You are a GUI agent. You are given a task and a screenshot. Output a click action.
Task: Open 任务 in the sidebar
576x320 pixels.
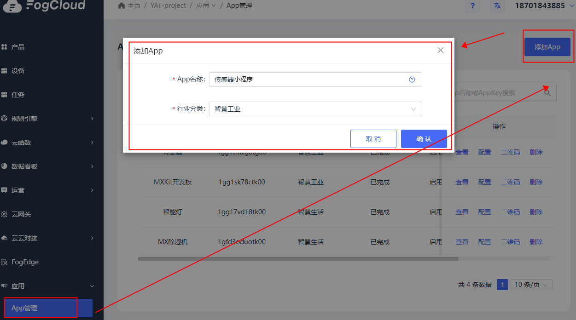18,95
